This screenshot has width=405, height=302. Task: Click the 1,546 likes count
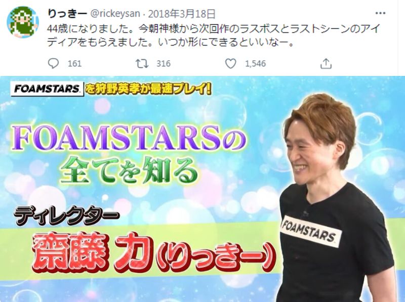tap(255, 64)
